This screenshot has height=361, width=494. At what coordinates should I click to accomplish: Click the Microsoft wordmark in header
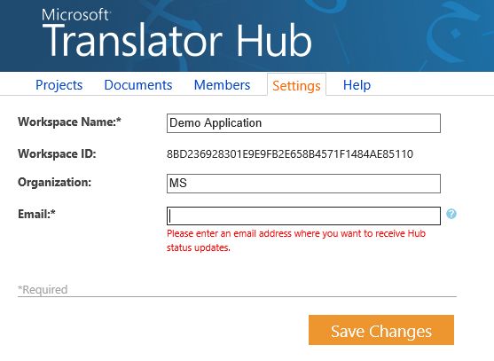tap(75, 15)
